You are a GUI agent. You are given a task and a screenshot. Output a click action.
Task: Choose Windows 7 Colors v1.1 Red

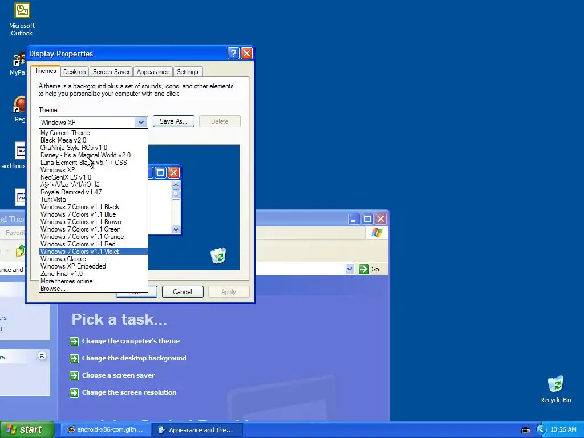pyautogui.click(x=94, y=244)
